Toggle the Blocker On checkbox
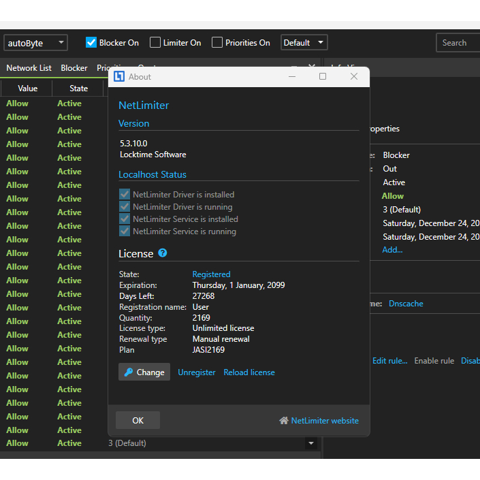The height and width of the screenshot is (480, 480). click(x=91, y=43)
